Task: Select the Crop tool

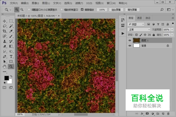Action: (x=4, y=31)
